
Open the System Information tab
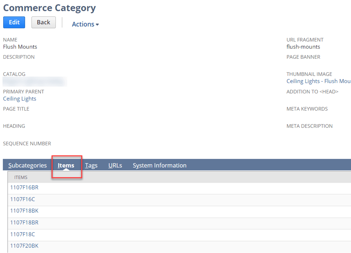(160, 165)
